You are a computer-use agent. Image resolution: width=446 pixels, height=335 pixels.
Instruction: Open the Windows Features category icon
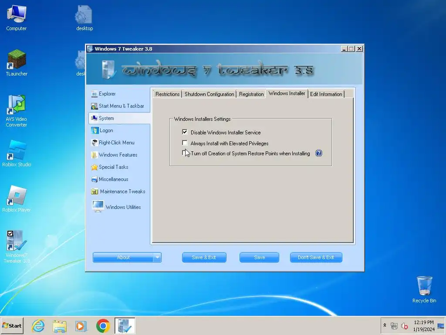tap(94, 155)
